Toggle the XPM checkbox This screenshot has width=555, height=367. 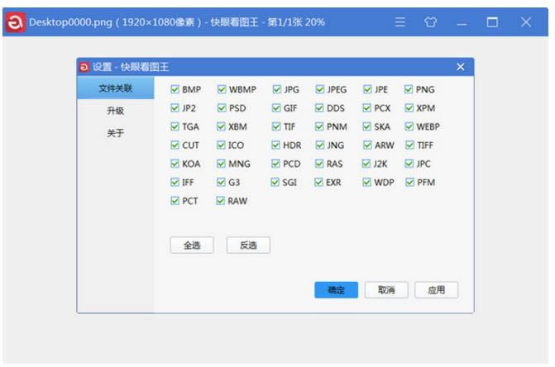409,107
